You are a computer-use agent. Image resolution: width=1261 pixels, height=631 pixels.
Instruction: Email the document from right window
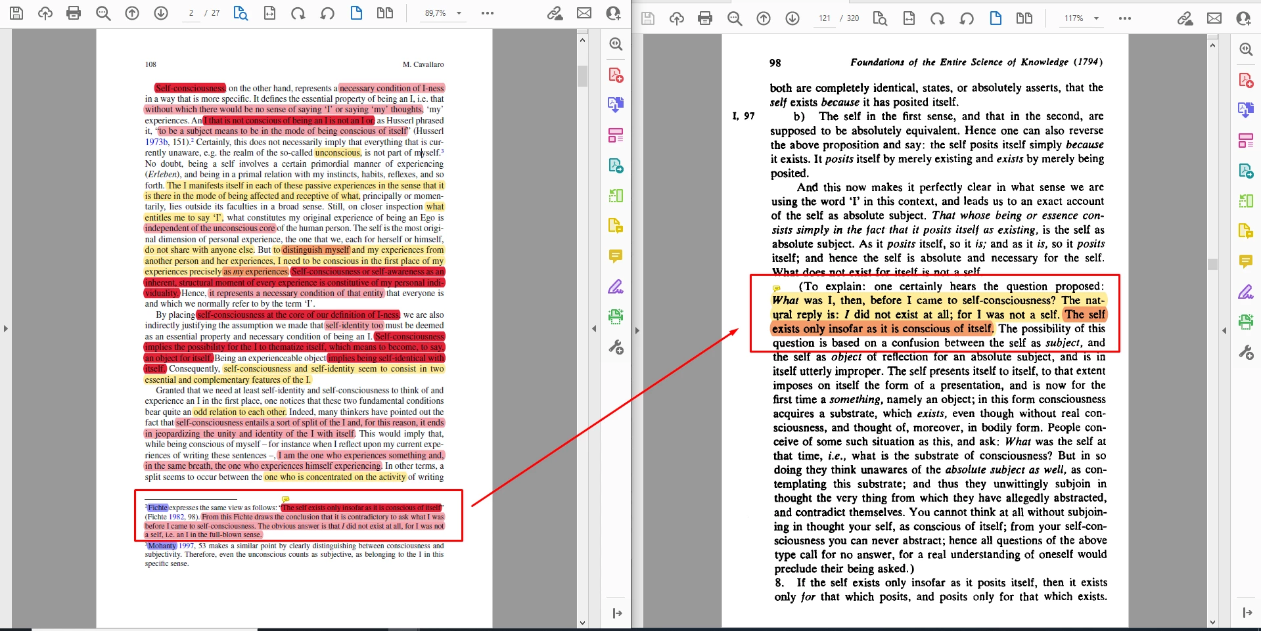[1214, 18]
